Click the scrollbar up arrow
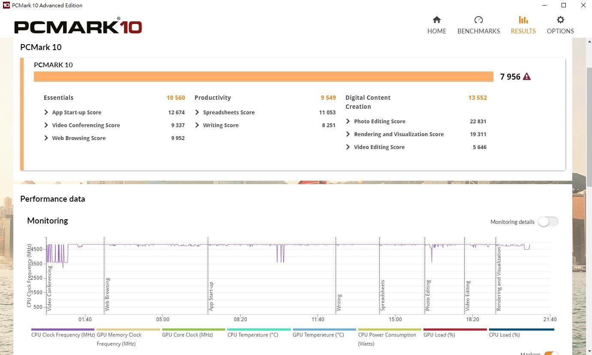The height and width of the screenshot is (355, 592). pos(589,41)
